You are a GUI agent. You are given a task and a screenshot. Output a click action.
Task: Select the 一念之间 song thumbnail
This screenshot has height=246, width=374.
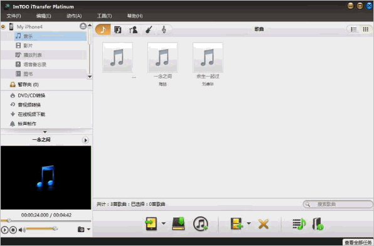(163, 58)
